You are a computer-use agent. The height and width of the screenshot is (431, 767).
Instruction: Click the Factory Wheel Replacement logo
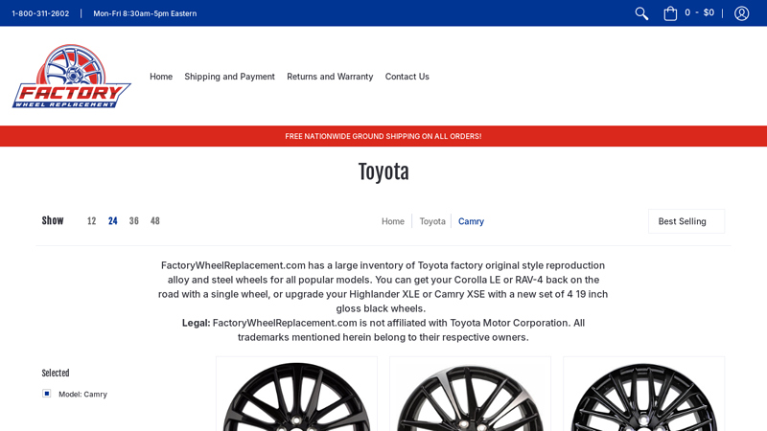point(71,77)
